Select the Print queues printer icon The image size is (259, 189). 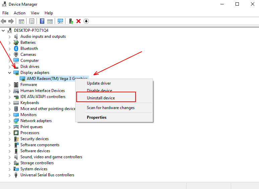pos(16,127)
